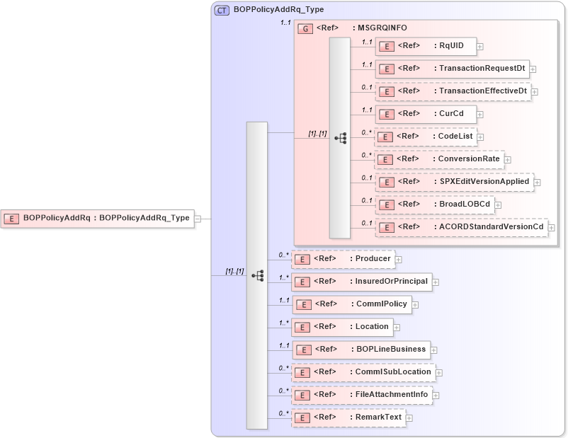Click the E icon of the CurCd element
568x438 pixels.
[x=387, y=114]
